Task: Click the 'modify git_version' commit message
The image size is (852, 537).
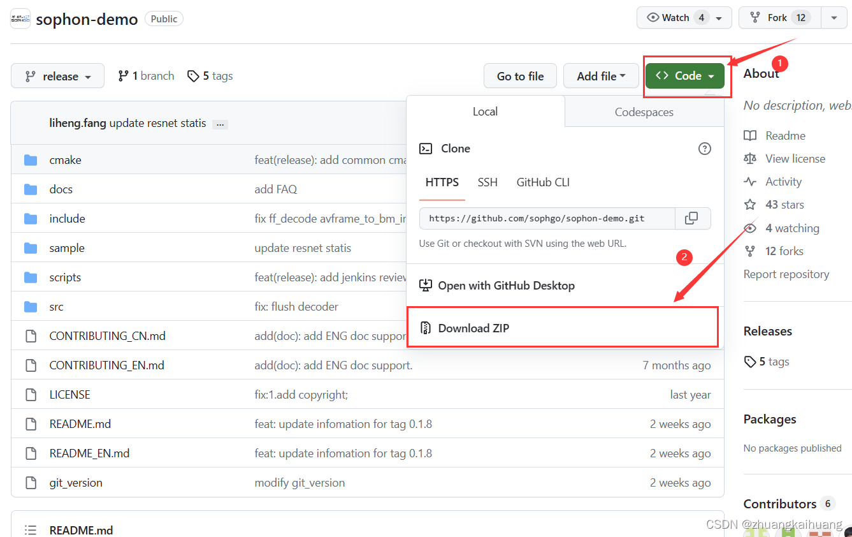Action: point(300,483)
